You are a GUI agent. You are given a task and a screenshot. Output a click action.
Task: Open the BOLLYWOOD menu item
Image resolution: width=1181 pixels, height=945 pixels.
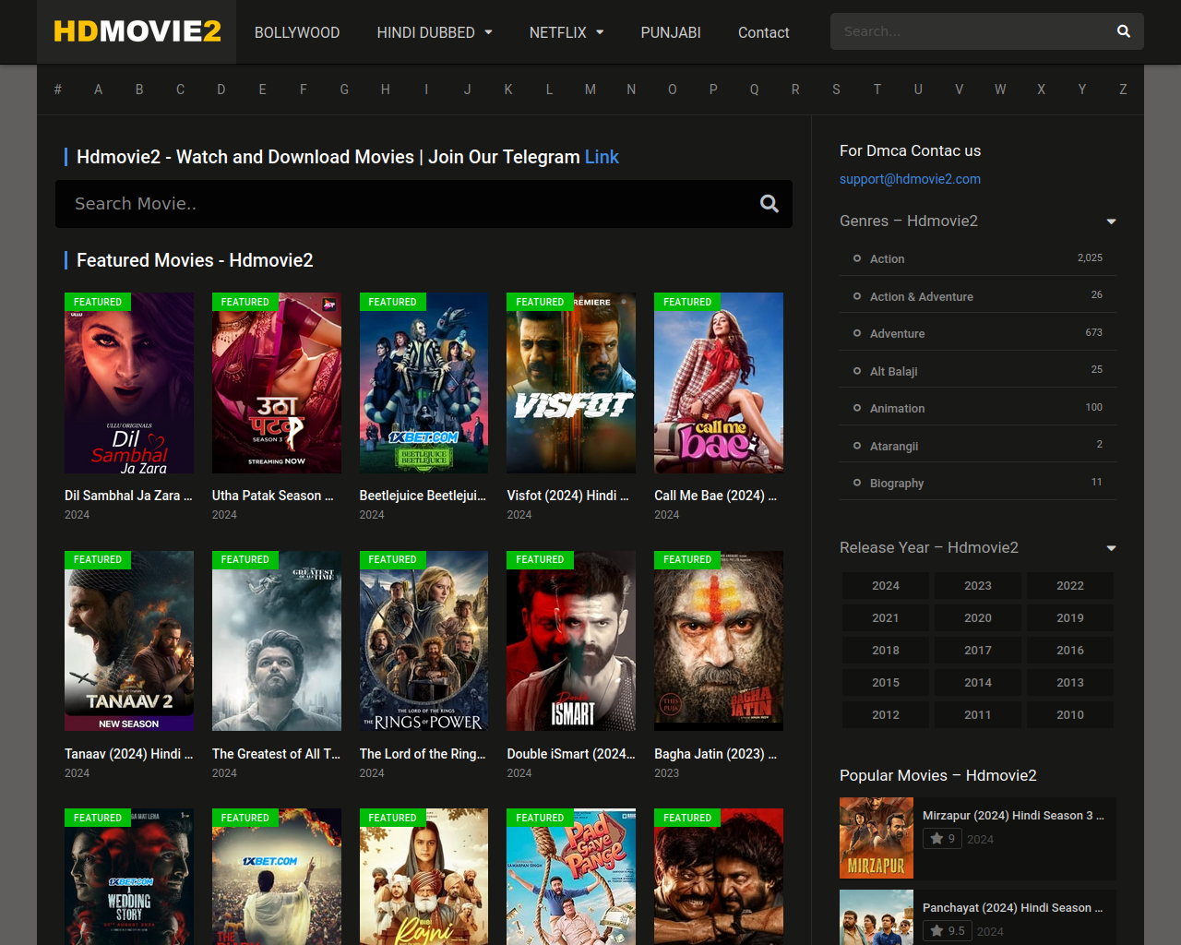tap(297, 32)
